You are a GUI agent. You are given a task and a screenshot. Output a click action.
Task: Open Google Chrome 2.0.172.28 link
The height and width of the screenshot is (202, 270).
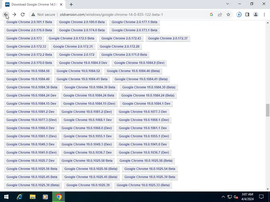click(119, 47)
